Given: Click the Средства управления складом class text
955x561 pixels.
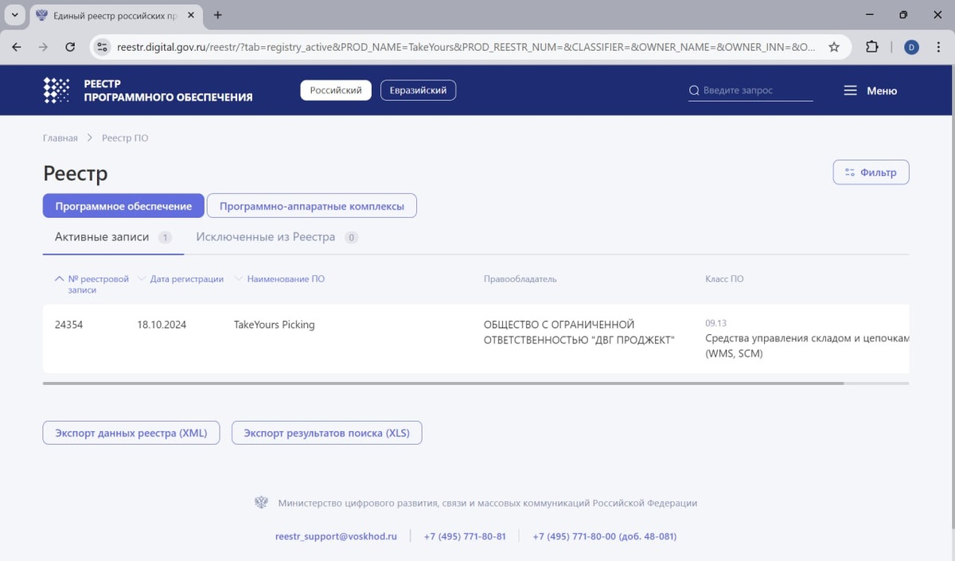Looking at the screenshot, I should pyautogui.click(x=807, y=346).
